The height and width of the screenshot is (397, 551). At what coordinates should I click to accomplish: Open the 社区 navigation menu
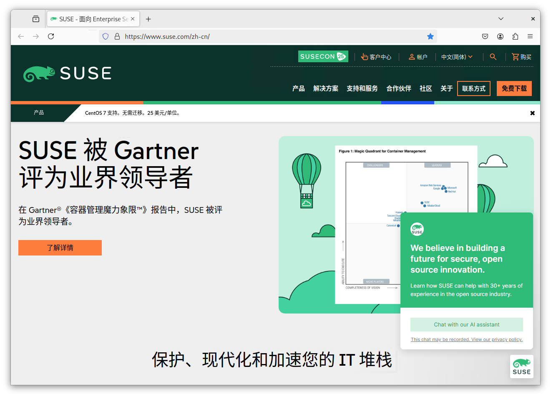point(426,89)
